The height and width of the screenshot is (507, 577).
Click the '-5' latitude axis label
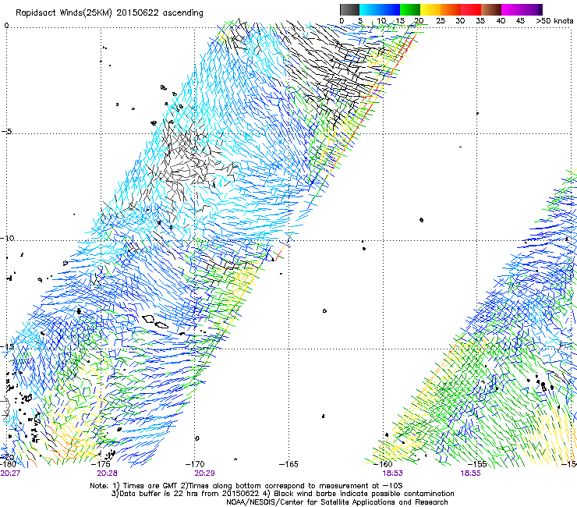point(7,132)
